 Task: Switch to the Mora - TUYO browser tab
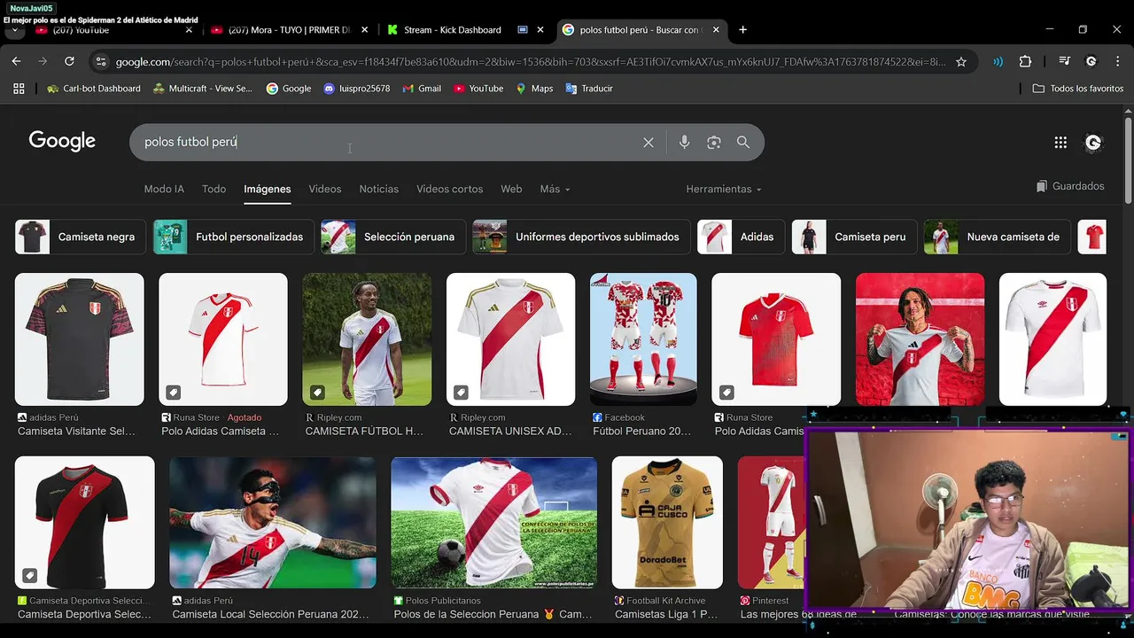288,29
